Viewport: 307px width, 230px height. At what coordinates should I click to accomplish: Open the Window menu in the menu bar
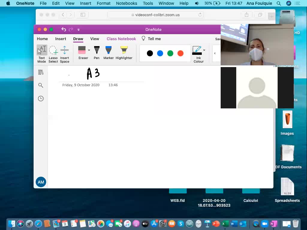coord(166,3)
